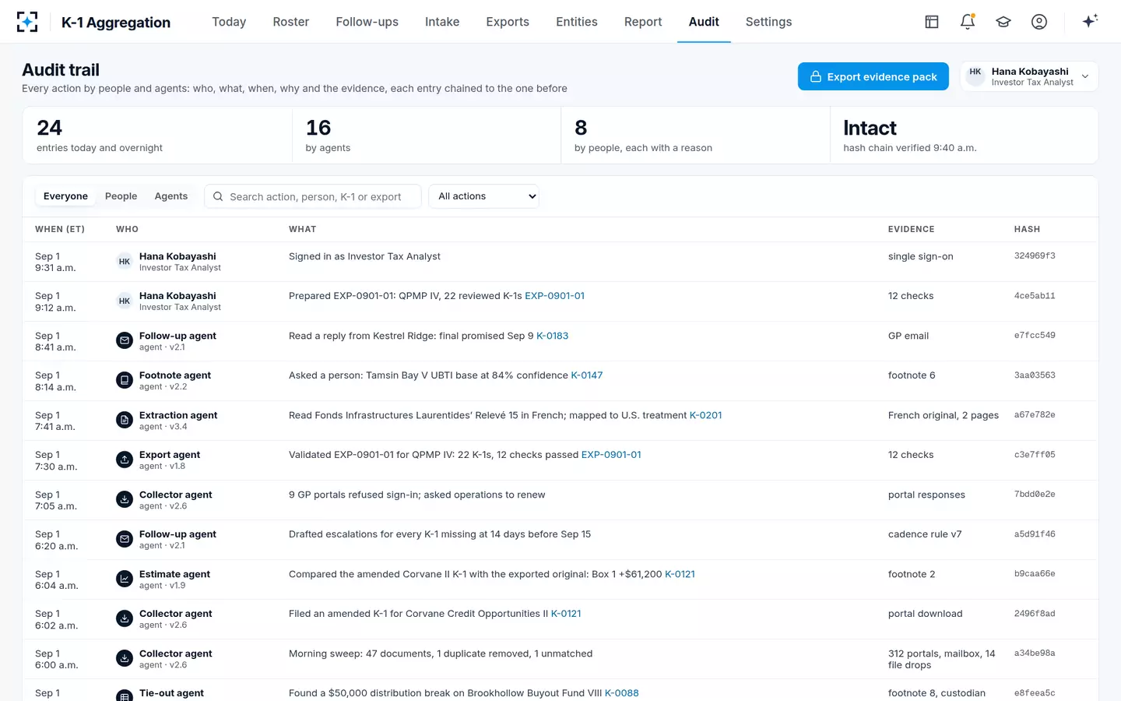Open the graduation cap learning icon
The width and height of the screenshot is (1121, 701).
point(1003,22)
